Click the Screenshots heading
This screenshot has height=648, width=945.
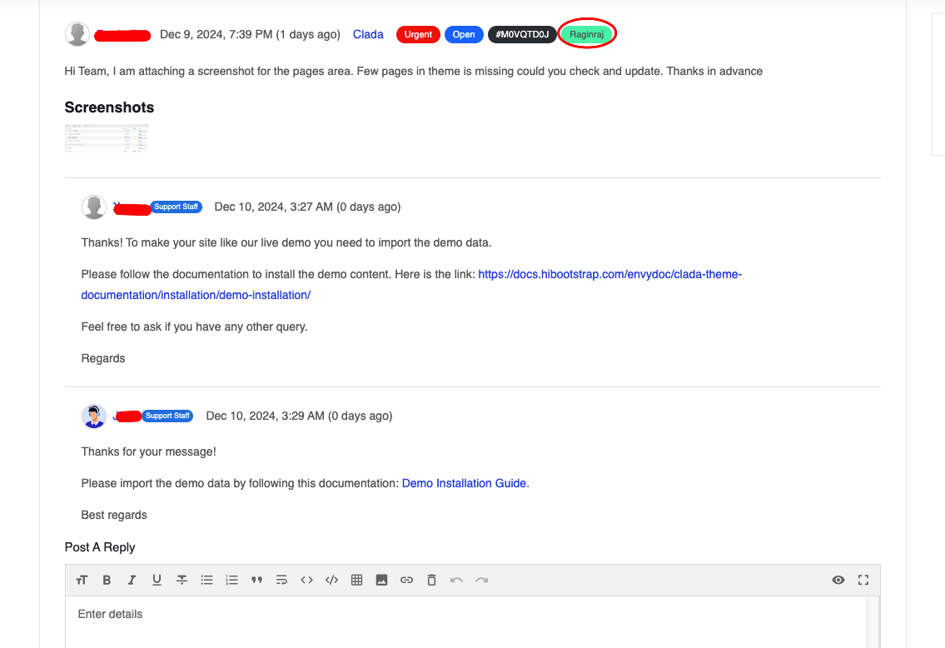[x=109, y=107]
